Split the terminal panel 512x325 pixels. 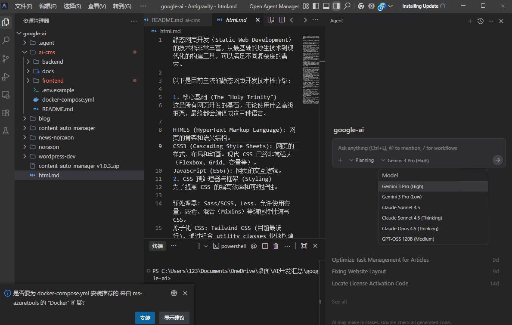[x=264, y=246]
